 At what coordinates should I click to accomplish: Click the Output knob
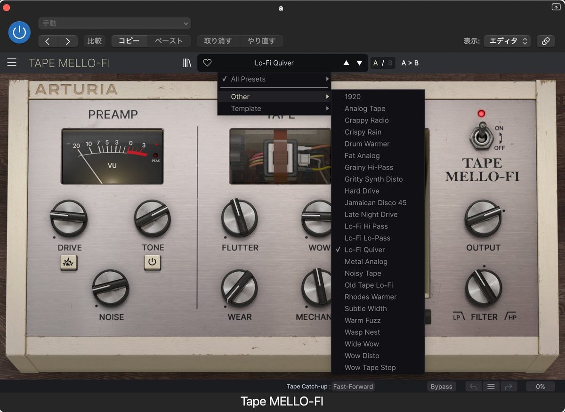(x=483, y=218)
